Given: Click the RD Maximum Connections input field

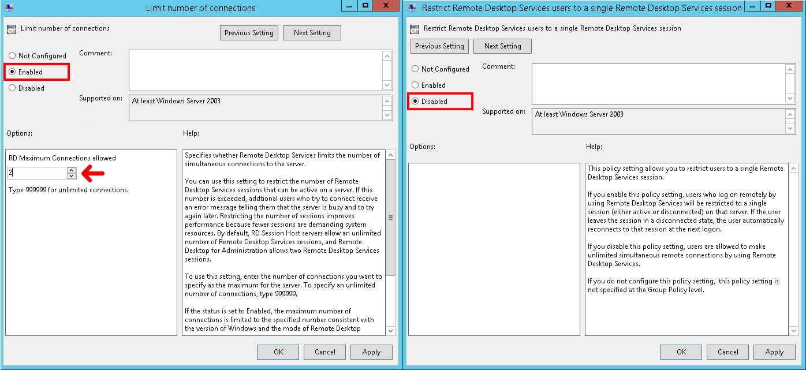Looking at the screenshot, I should pos(38,173).
